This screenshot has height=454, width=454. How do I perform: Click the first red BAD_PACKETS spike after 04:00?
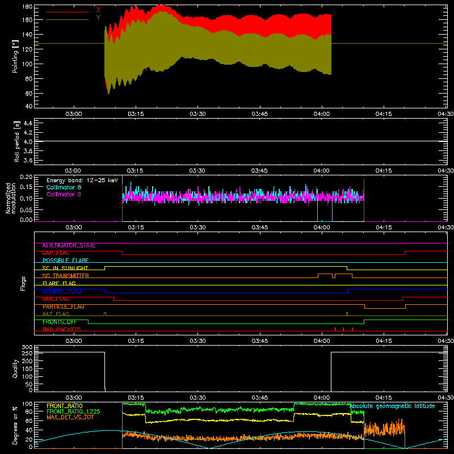(x=335, y=329)
